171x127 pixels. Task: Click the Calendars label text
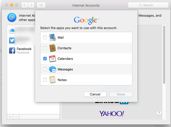[x=65, y=59]
